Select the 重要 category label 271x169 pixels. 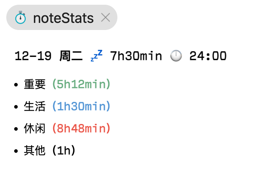click(x=35, y=84)
